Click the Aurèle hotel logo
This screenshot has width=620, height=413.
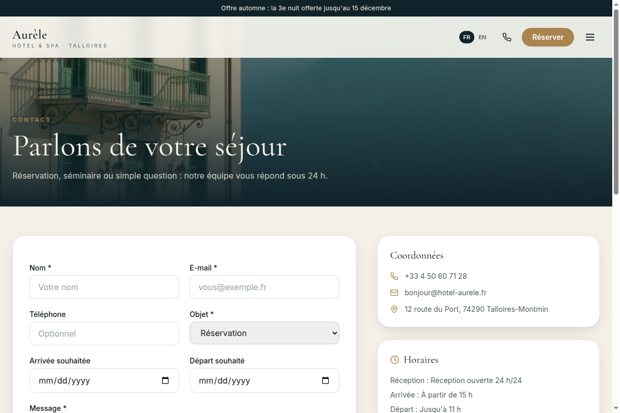60,38
